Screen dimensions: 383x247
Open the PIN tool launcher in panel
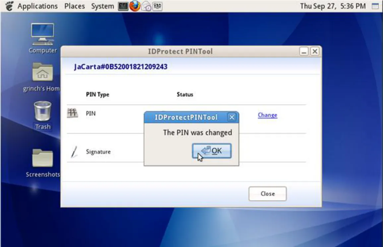pos(157,6)
